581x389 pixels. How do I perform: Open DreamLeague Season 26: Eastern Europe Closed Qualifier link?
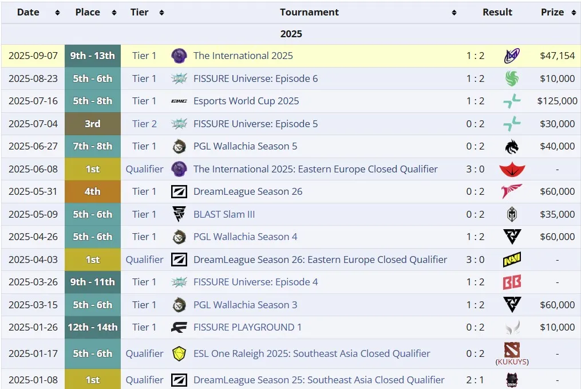320,260
